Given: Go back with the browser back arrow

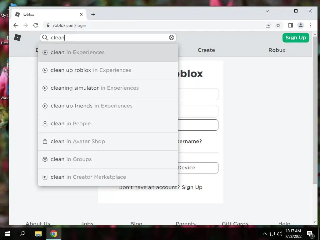Looking at the screenshot, I should point(16,26).
